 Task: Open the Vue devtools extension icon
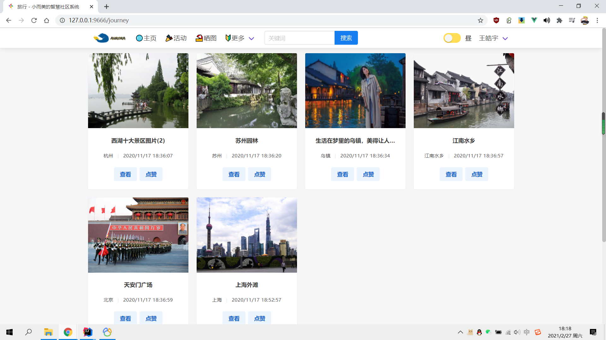[534, 20]
